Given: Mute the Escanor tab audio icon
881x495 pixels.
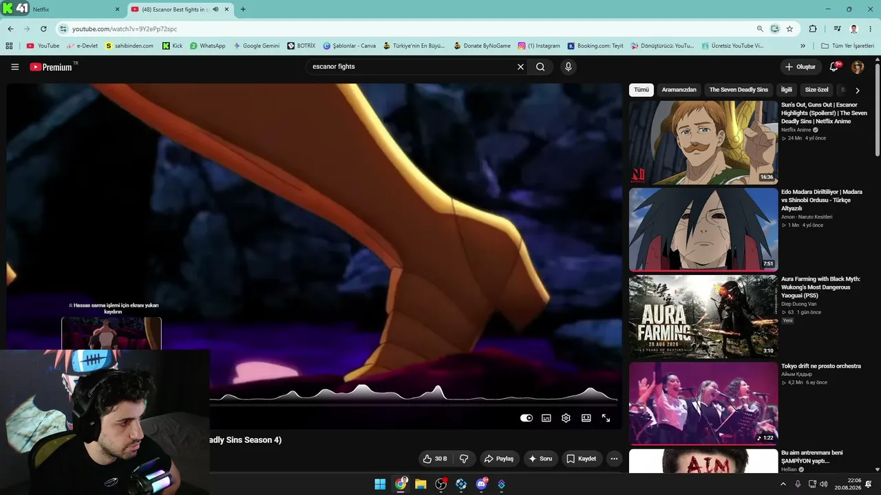Looking at the screenshot, I should tap(215, 10).
